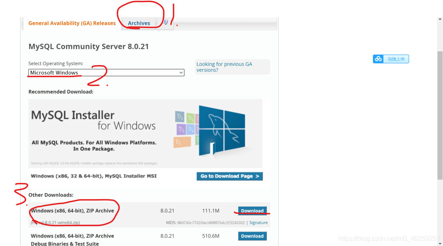Open the Signature link

[x=258, y=223]
